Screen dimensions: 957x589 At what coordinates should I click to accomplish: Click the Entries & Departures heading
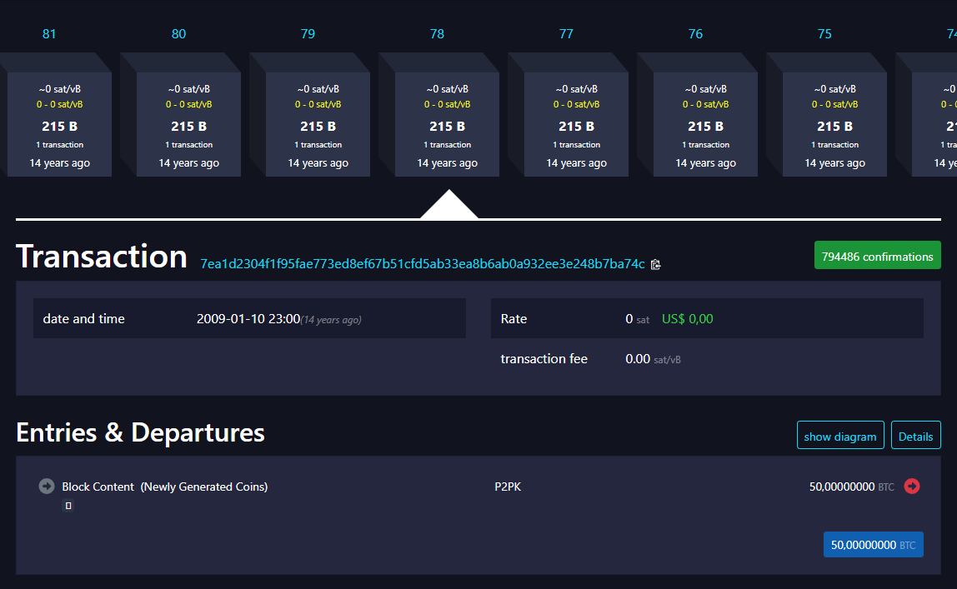140,433
